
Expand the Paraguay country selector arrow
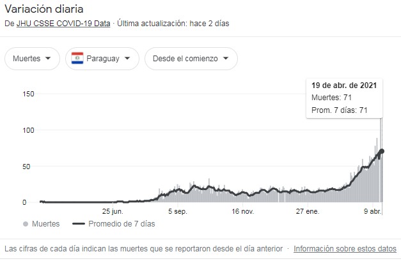tap(129, 58)
